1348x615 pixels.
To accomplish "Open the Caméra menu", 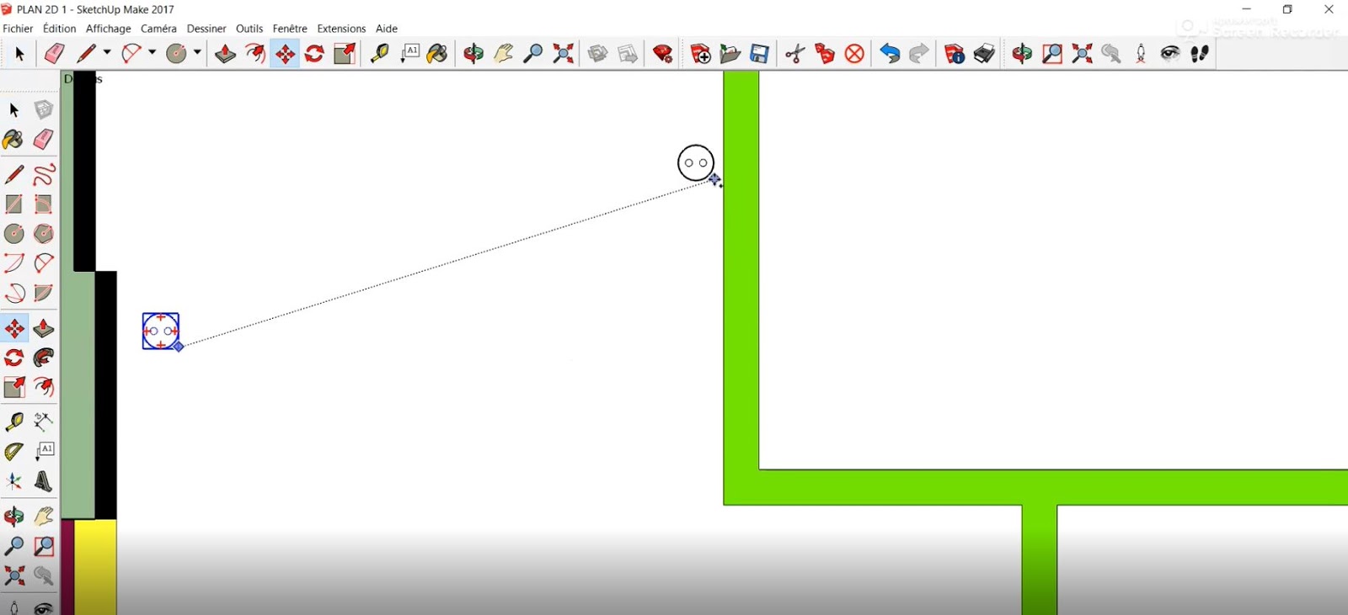I will tap(158, 29).
